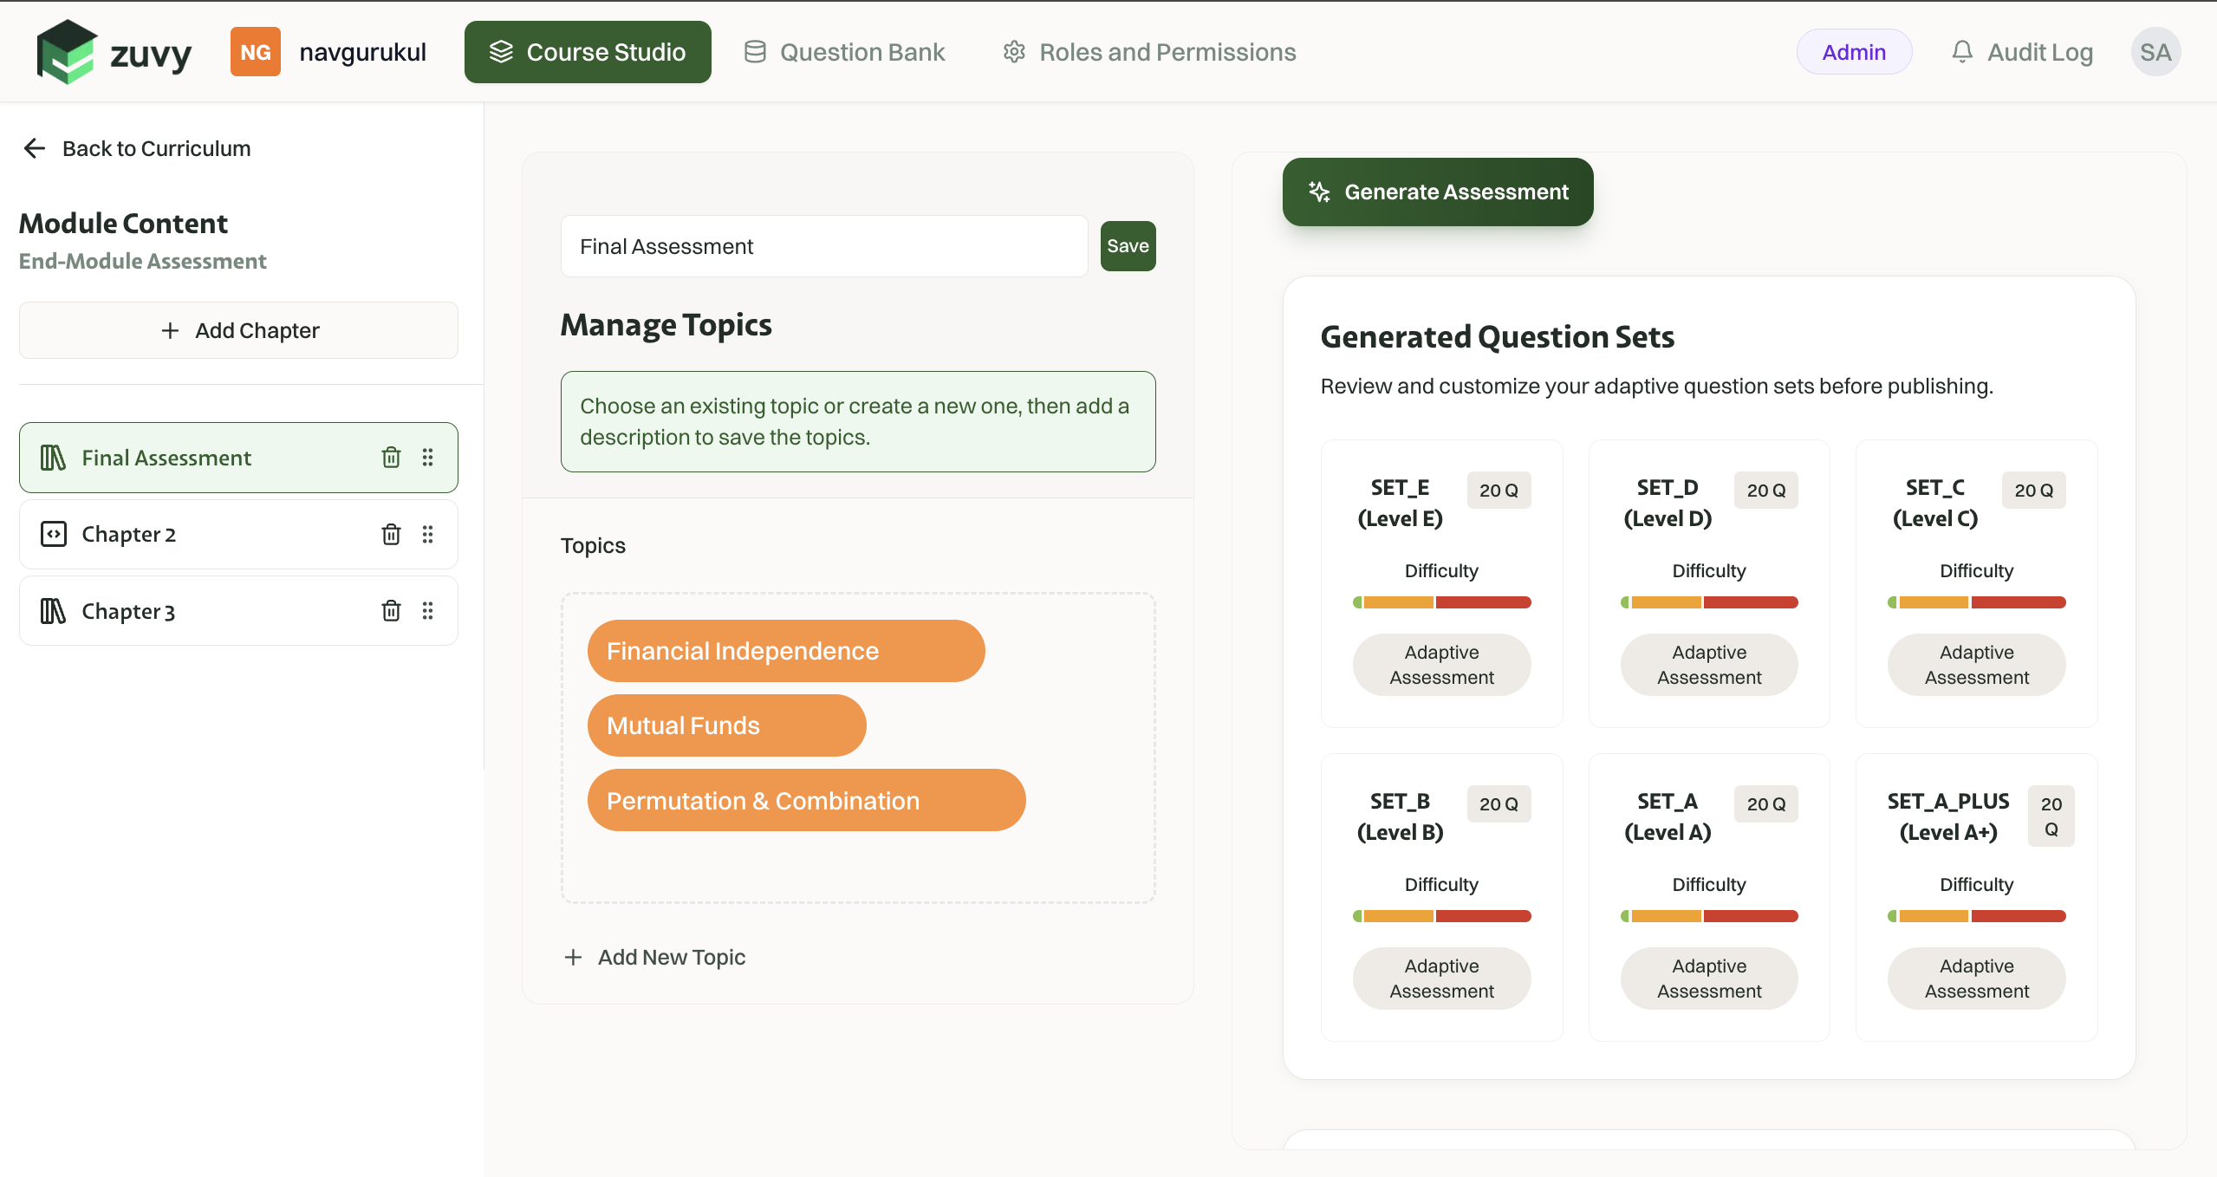Screen dimensions: 2217x1177
Task: Click the Save button
Action: (1128, 246)
